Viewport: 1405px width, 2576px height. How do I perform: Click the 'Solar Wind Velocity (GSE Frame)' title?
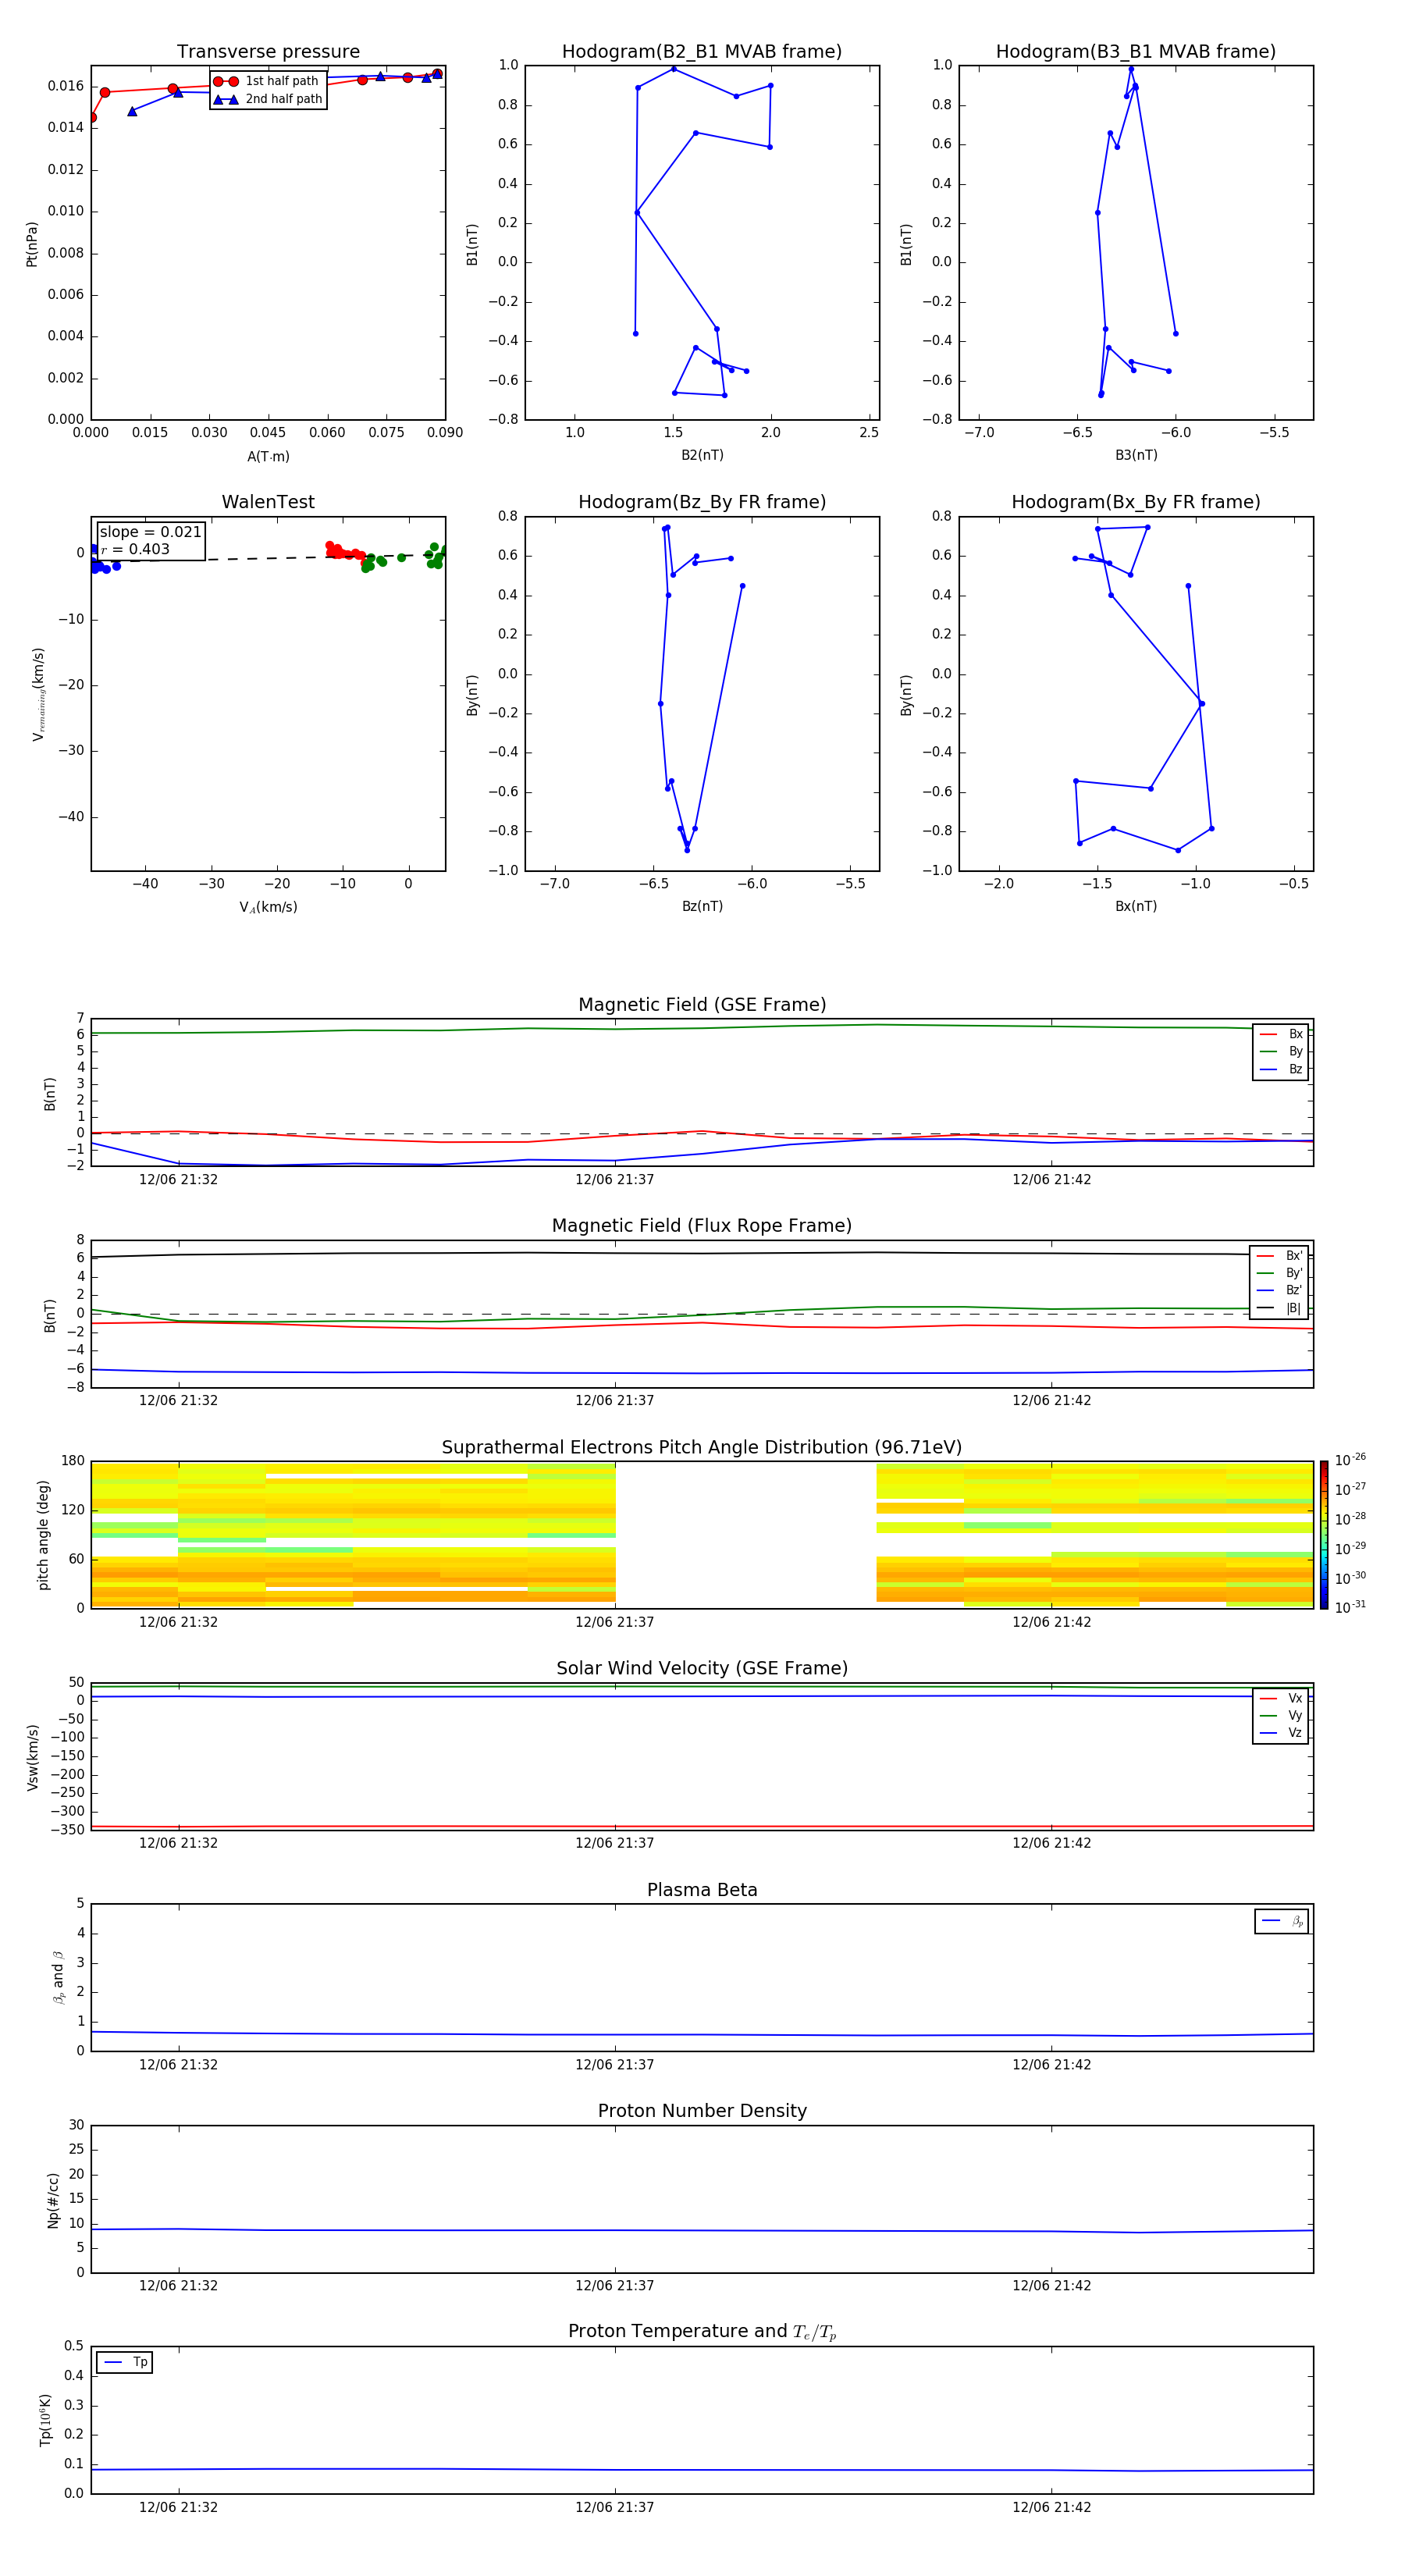(x=702, y=1669)
